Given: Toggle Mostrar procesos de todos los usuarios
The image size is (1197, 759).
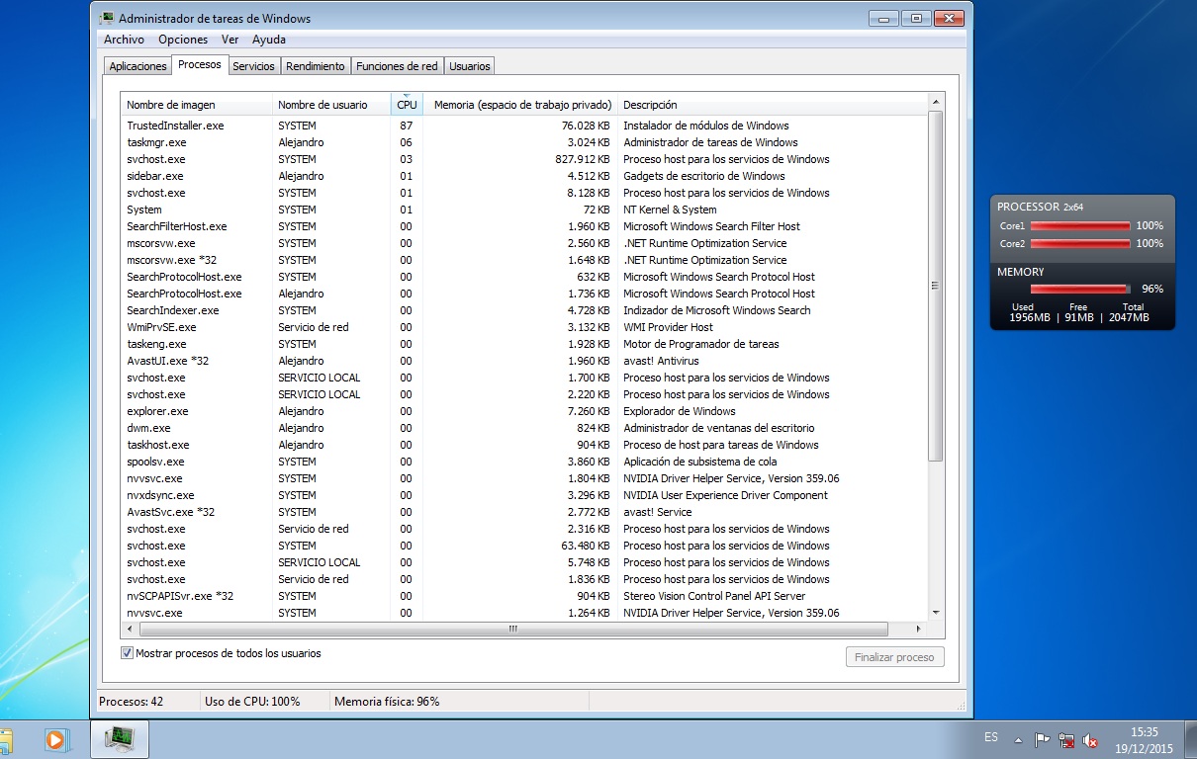Looking at the screenshot, I should (x=127, y=653).
